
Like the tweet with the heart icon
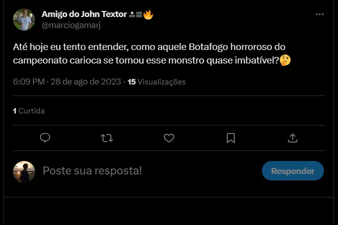(x=169, y=137)
